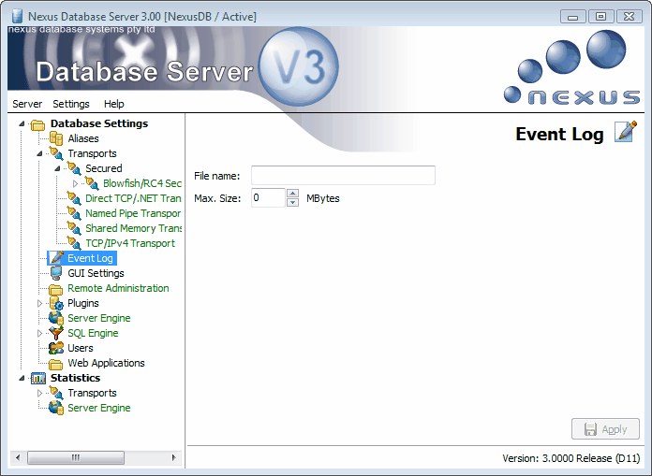Image resolution: width=652 pixels, height=476 pixels.
Task: Select Server Engine under Statistics
Action: click(x=99, y=408)
